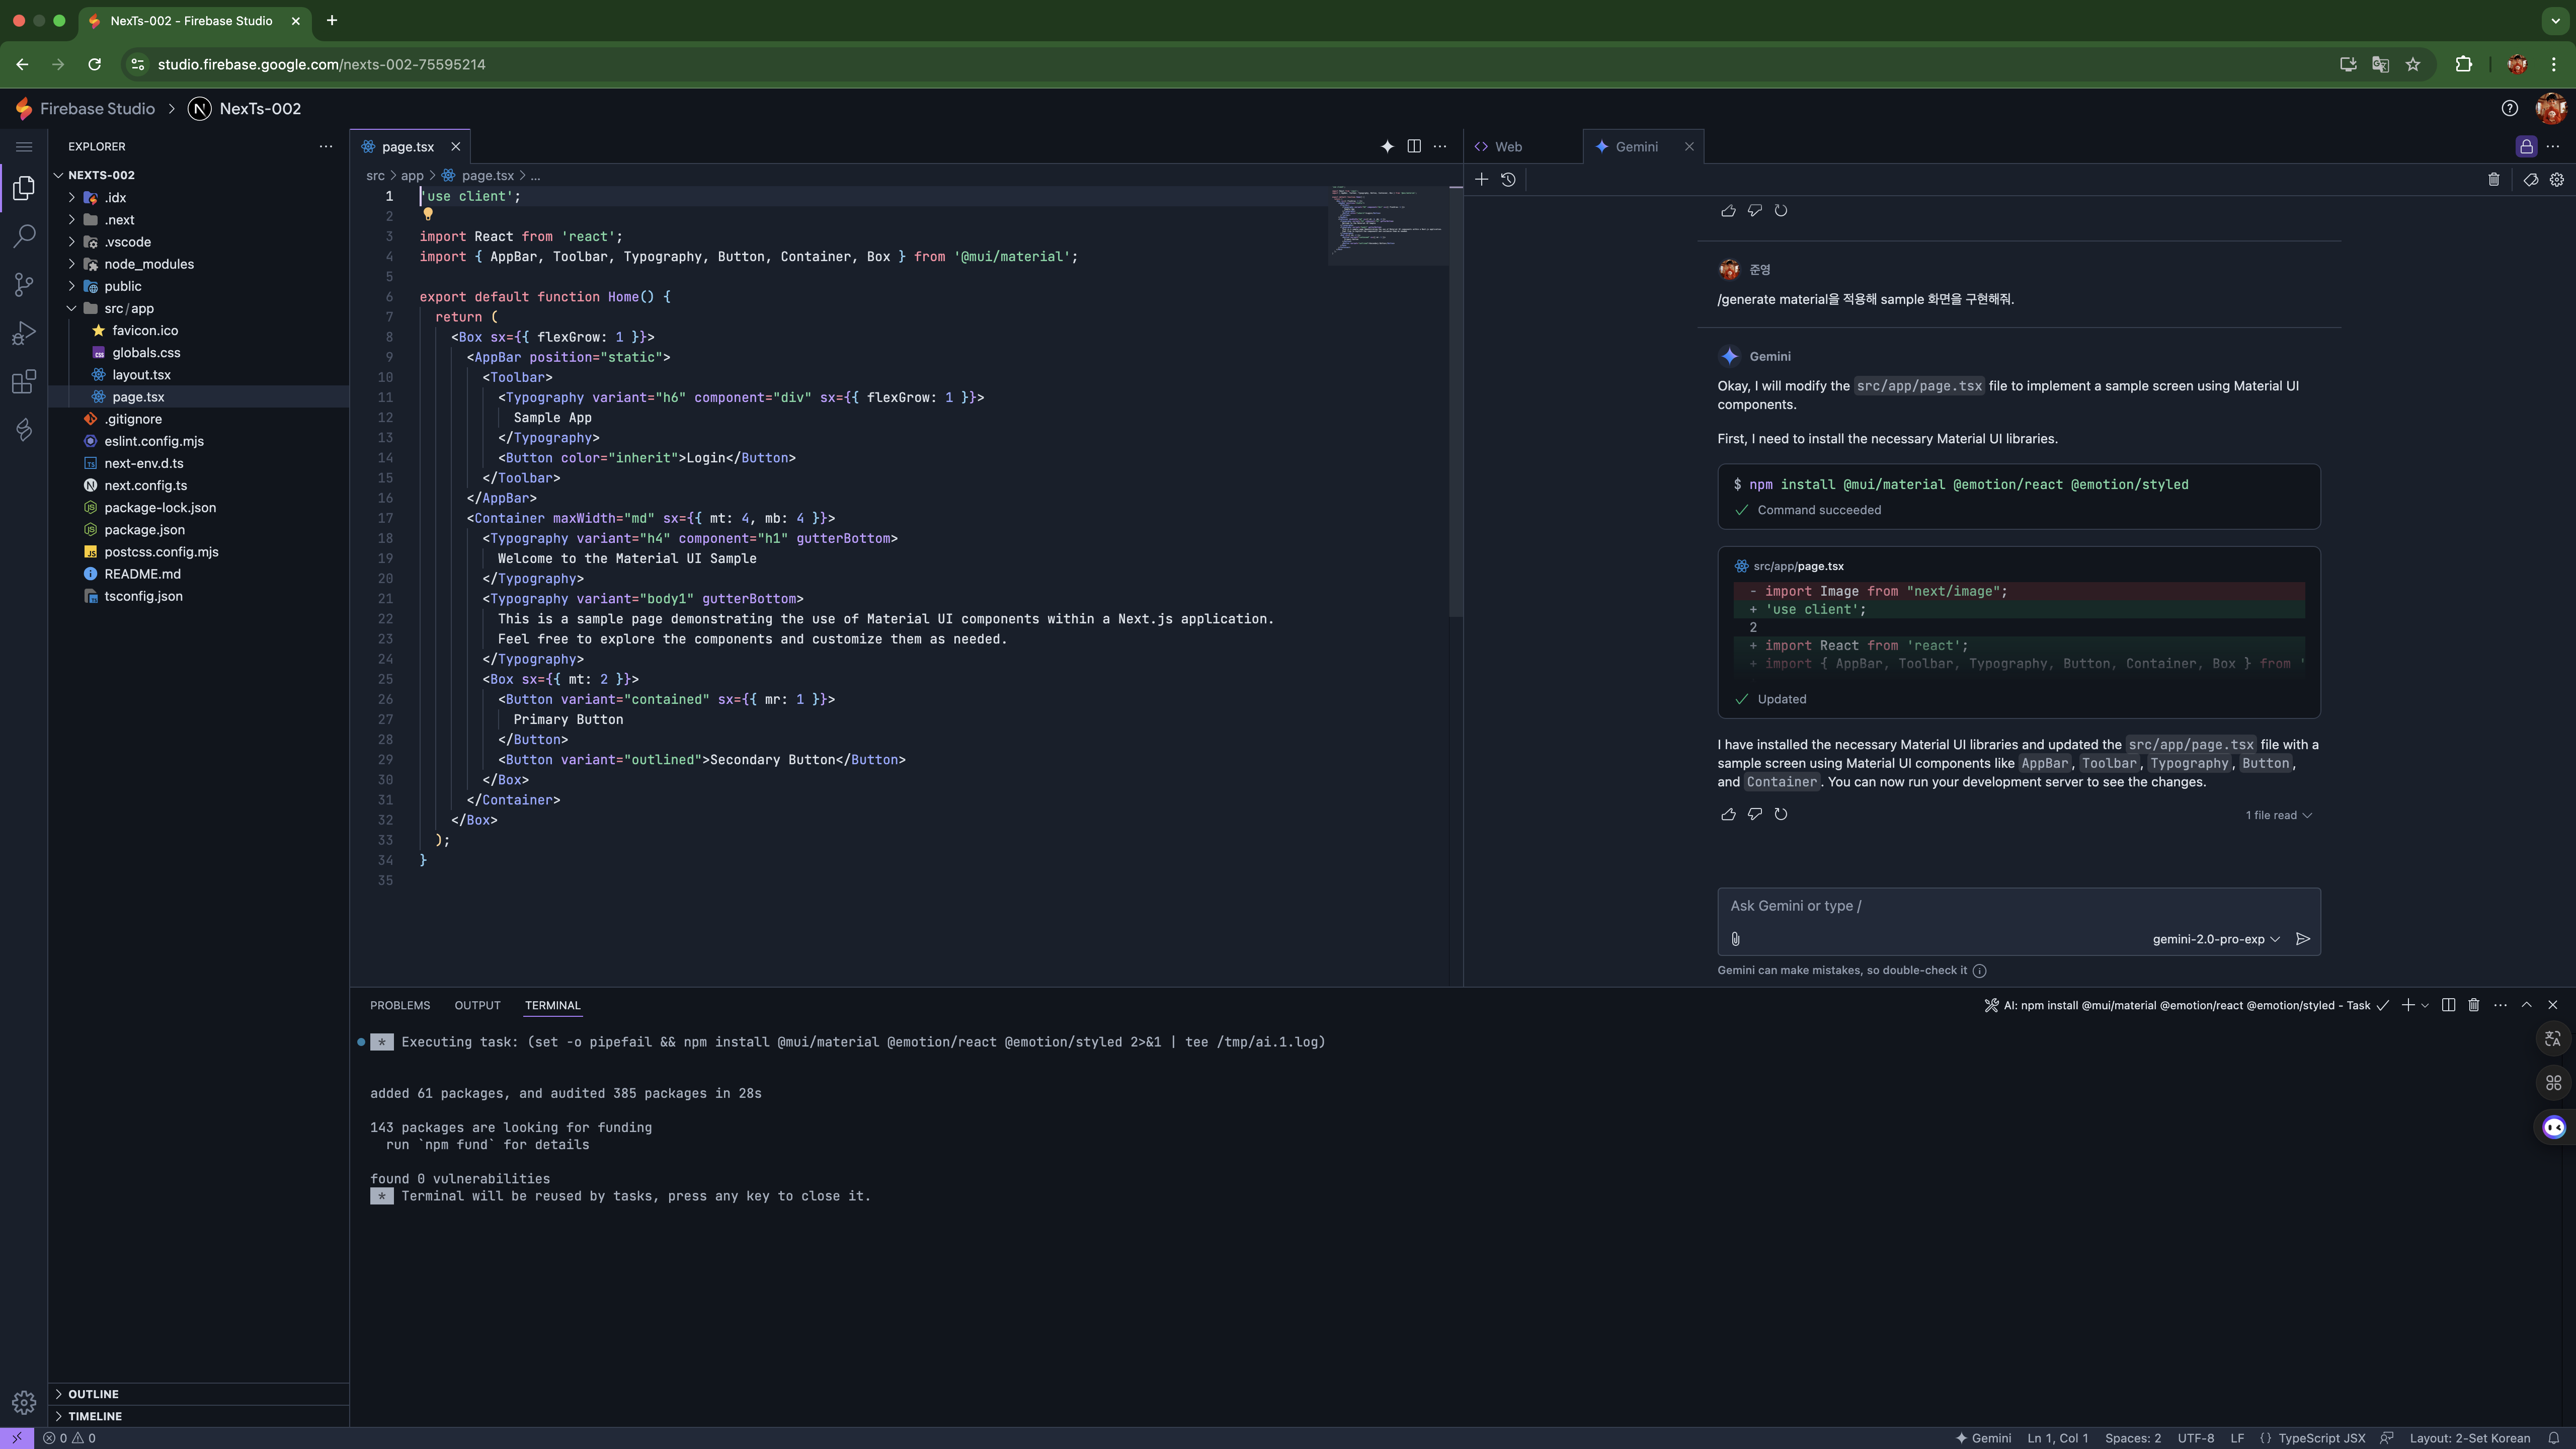Open the Extensions view
This screenshot has width=2576, height=1449.
click(x=24, y=381)
